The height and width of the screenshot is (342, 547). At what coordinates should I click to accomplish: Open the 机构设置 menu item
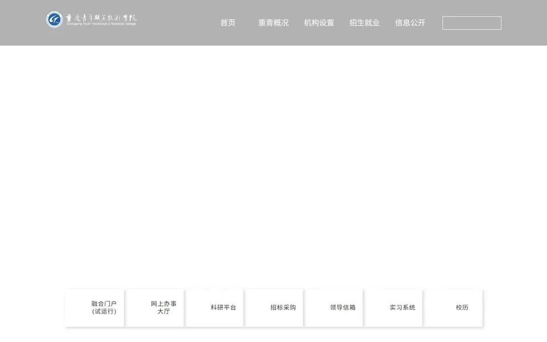(x=319, y=23)
